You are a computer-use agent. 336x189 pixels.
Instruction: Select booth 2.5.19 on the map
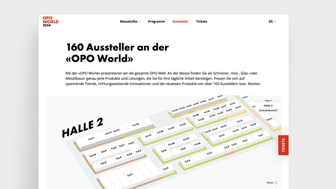coord(186,139)
